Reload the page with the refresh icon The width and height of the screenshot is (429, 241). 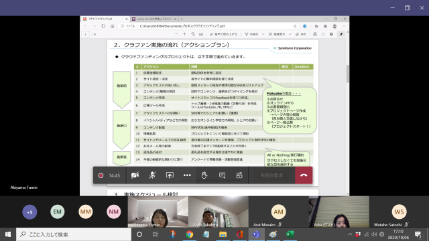coord(103,26)
